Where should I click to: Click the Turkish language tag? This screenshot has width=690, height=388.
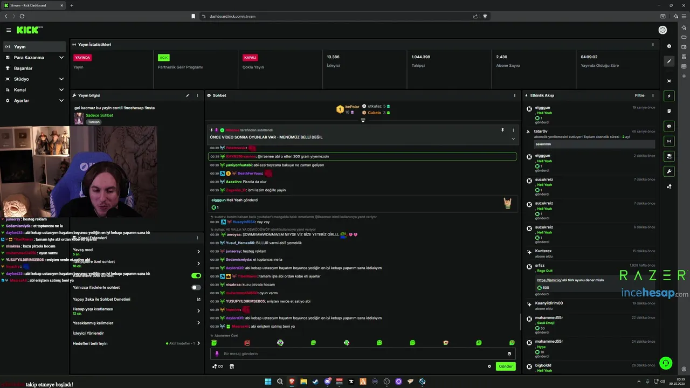[94, 122]
